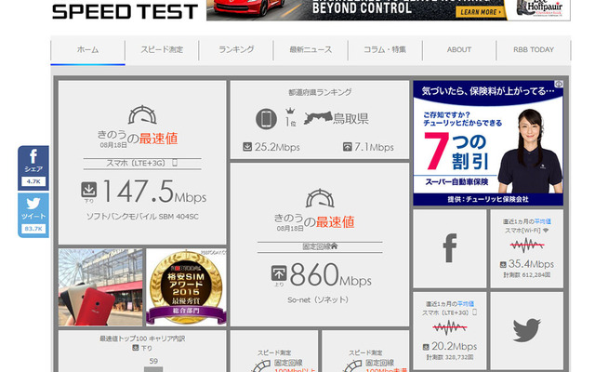Image resolution: width=595 pixels, height=372 pixels.
Task: Open the large Facebook tile
Action: [450, 248]
